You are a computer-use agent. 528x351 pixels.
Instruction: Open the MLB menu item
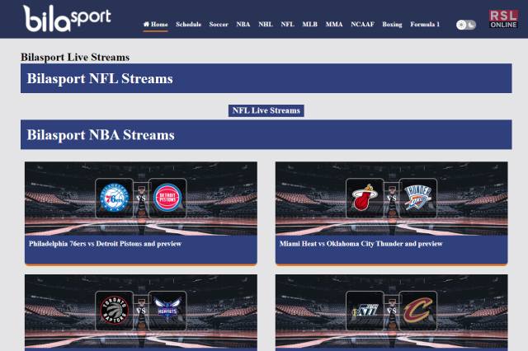[310, 24]
